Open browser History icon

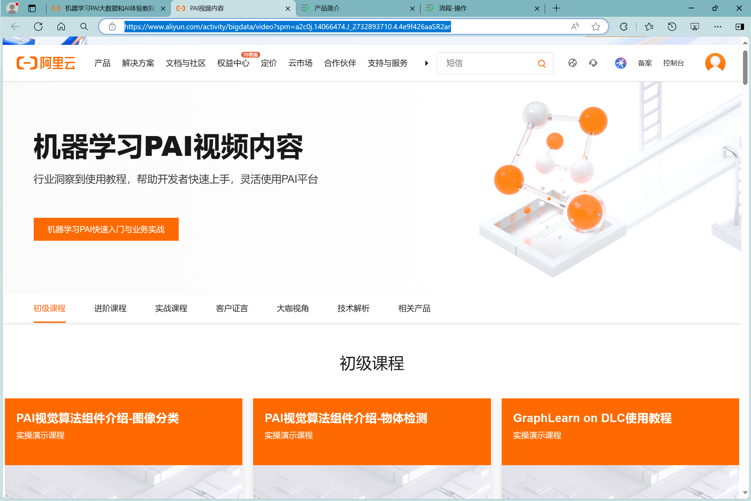[672, 26]
